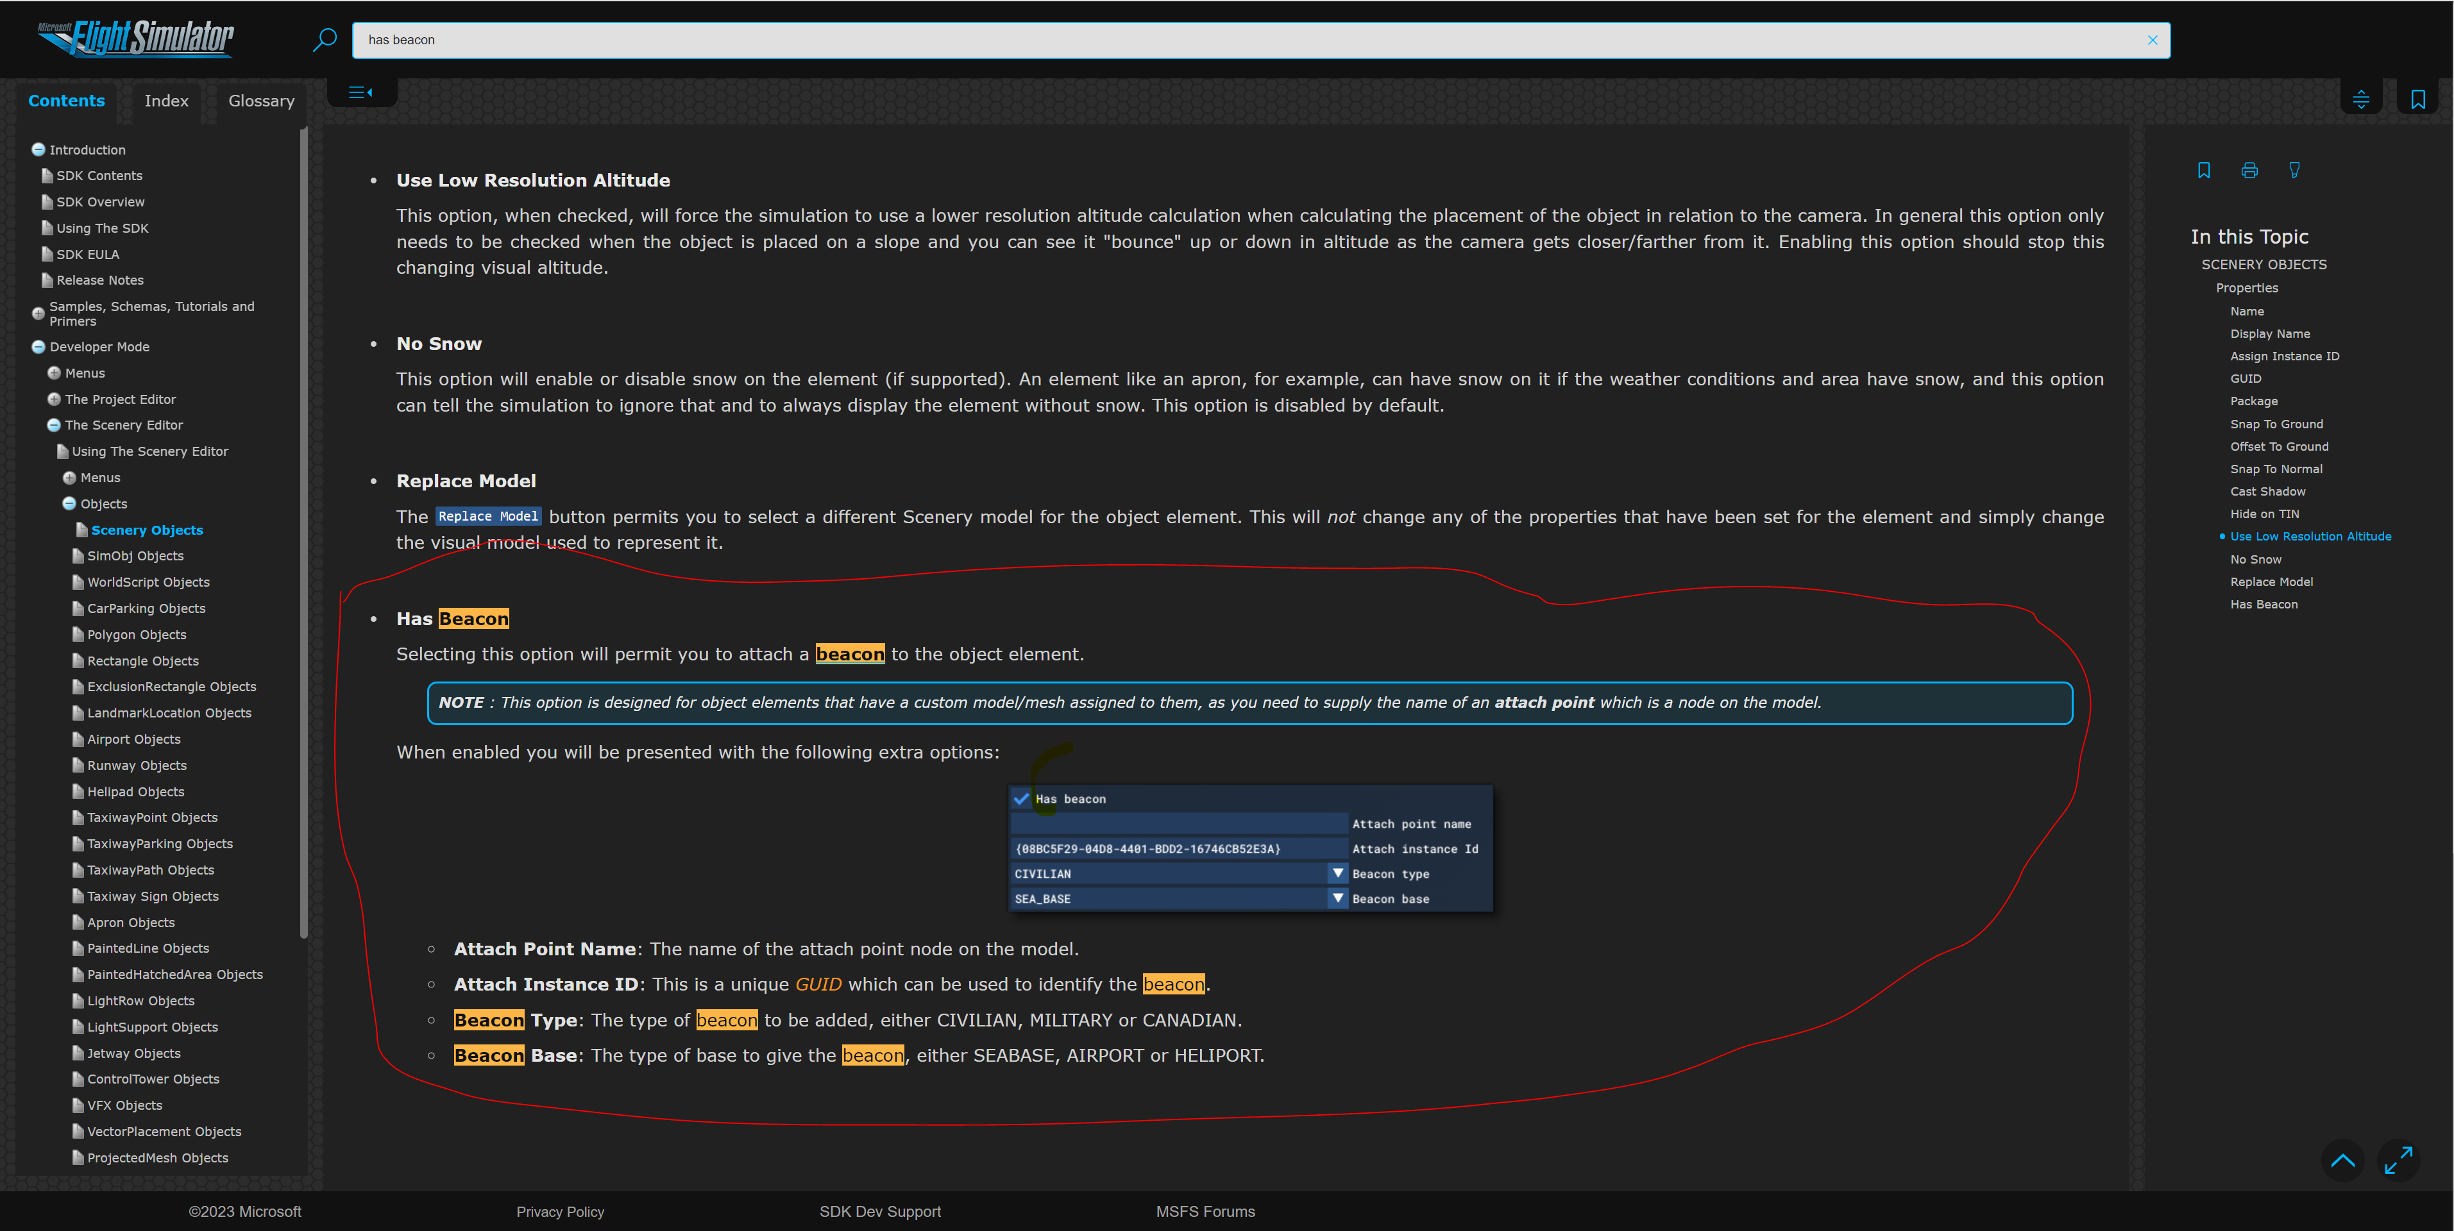Click the fullscreen expand arrows icon

(2398, 1160)
